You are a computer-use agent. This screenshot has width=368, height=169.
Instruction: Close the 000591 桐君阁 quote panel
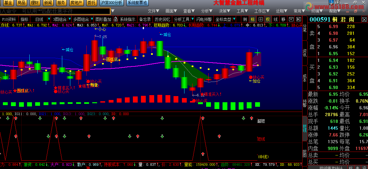pyautogui.click(x=364, y=19)
